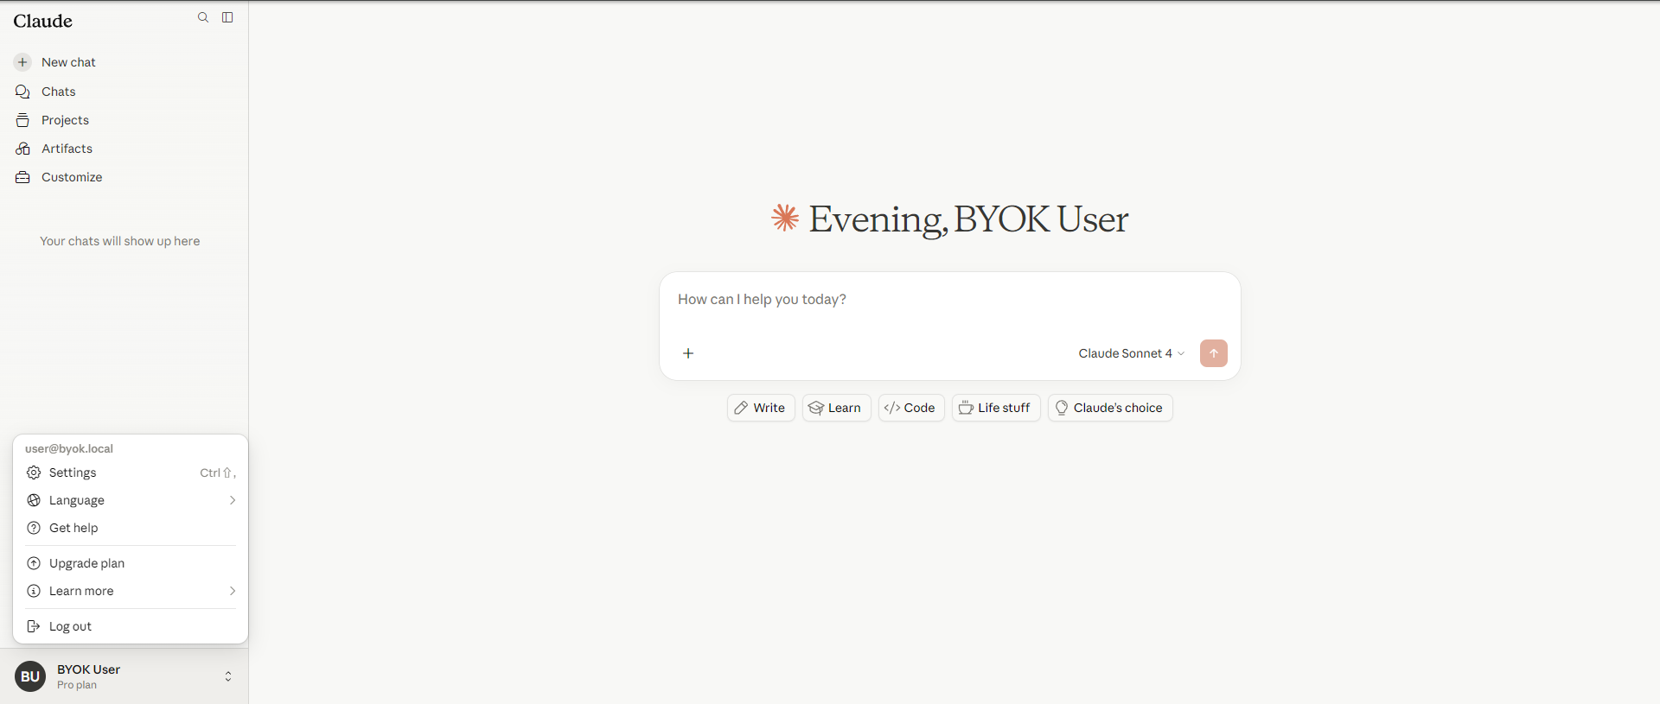Click the send arrow button
Image resolution: width=1660 pixels, height=704 pixels.
coord(1214,353)
